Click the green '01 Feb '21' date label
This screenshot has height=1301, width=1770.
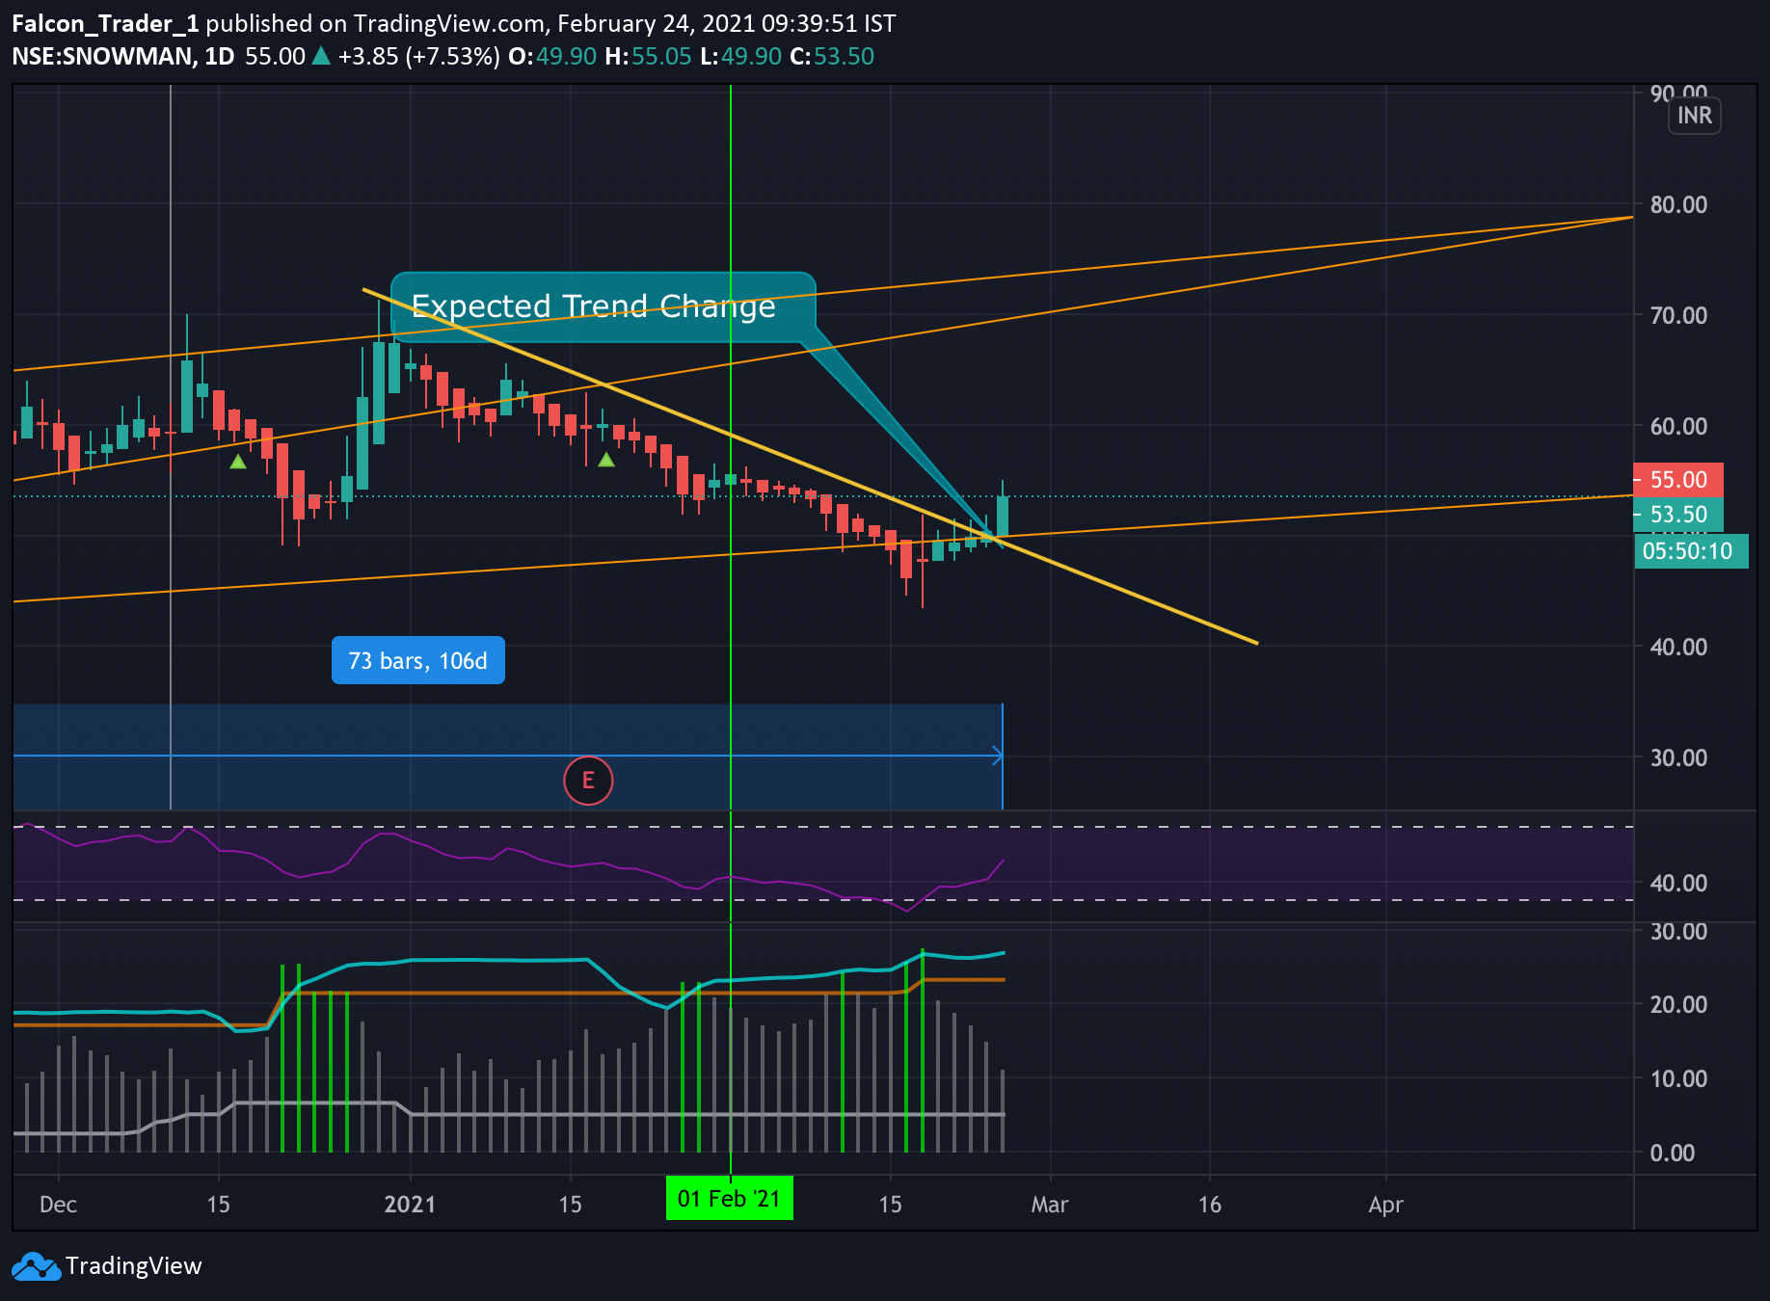729,1198
